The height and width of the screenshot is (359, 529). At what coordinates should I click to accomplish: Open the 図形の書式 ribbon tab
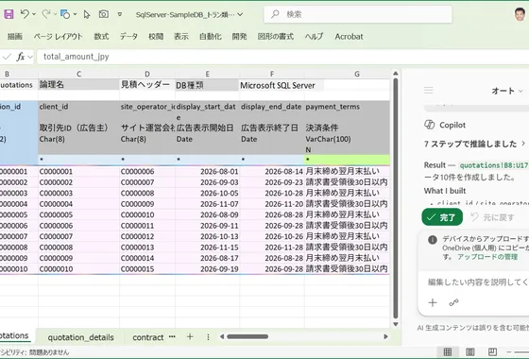point(276,37)
